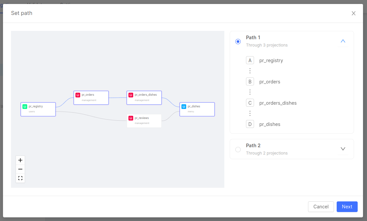This screenshot has height=221, width=367.
Task: Click the red pr_orders database icon
Action: coord(78,95)
